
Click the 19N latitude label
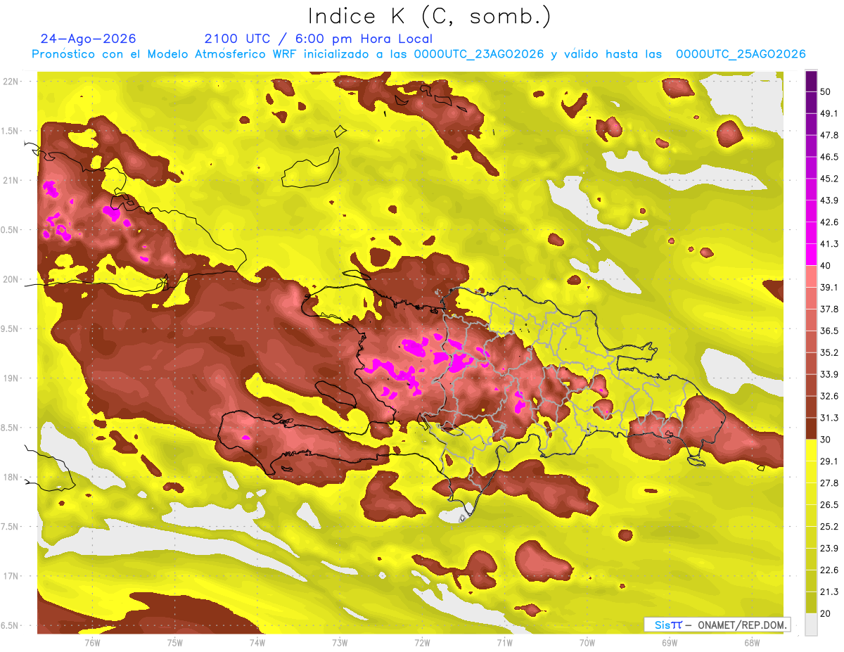[x=11, y=378]
